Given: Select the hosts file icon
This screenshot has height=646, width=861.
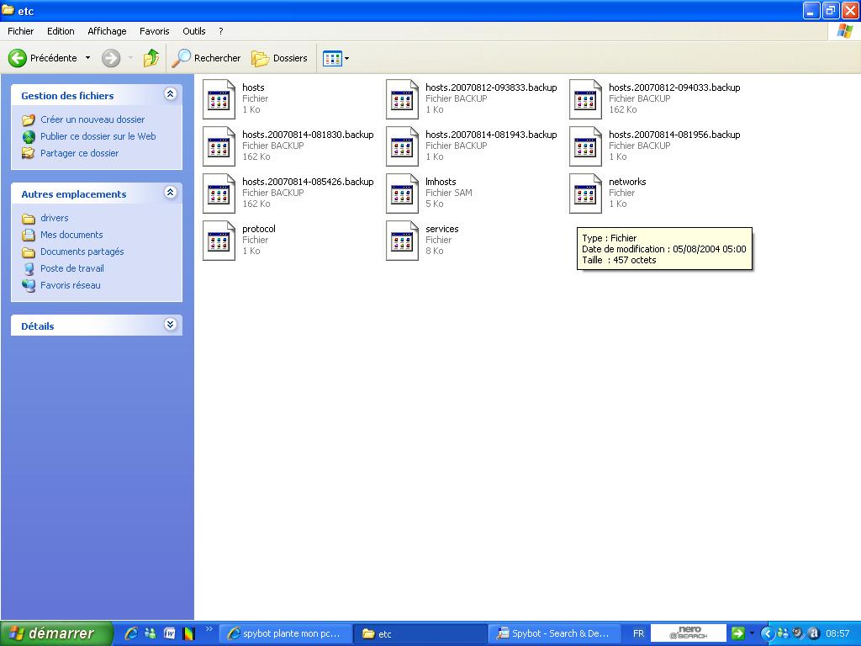Looking at the screenshot, I should [x=219, y=99].
